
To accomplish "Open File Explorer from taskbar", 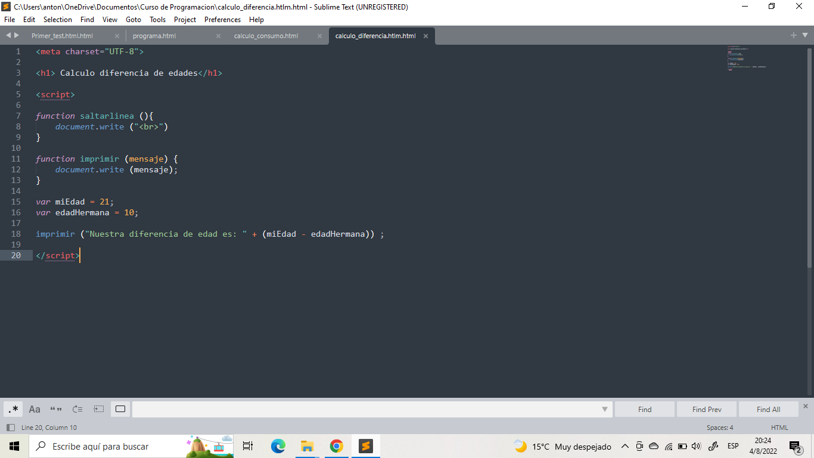I will 307,446.
